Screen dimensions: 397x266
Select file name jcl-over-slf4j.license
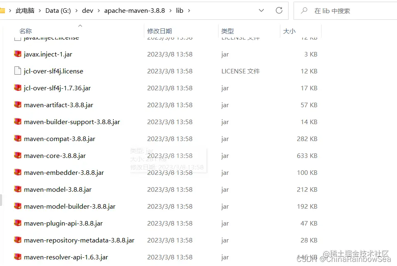pos(54,71)
